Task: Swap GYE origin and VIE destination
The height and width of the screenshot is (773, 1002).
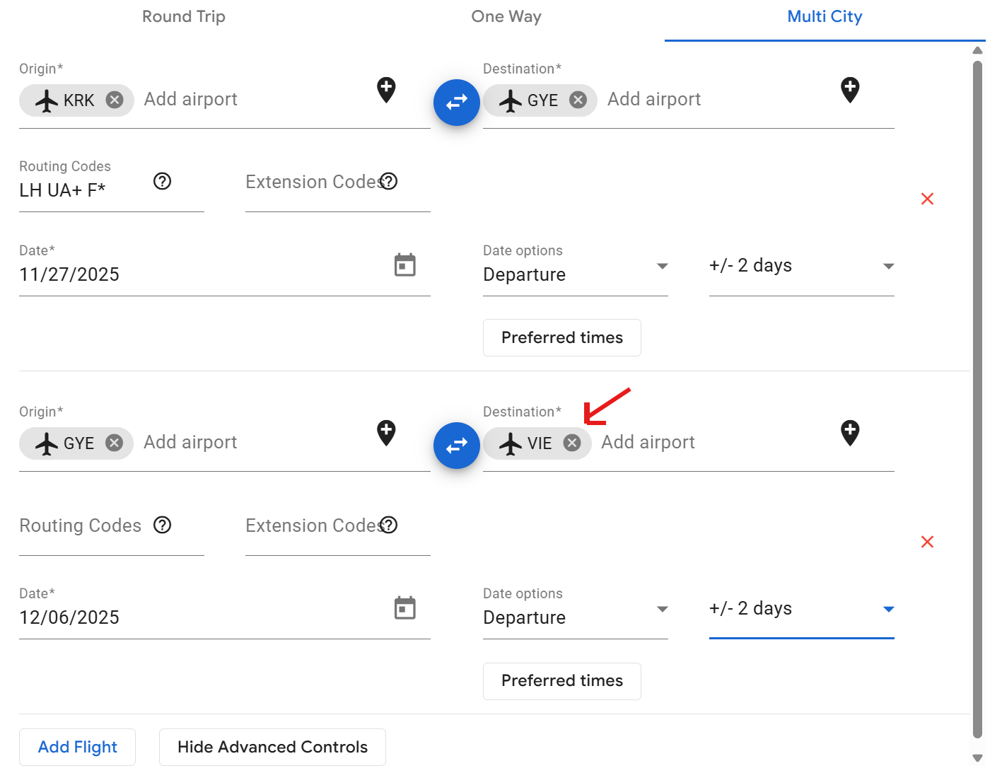Action: 457,446
